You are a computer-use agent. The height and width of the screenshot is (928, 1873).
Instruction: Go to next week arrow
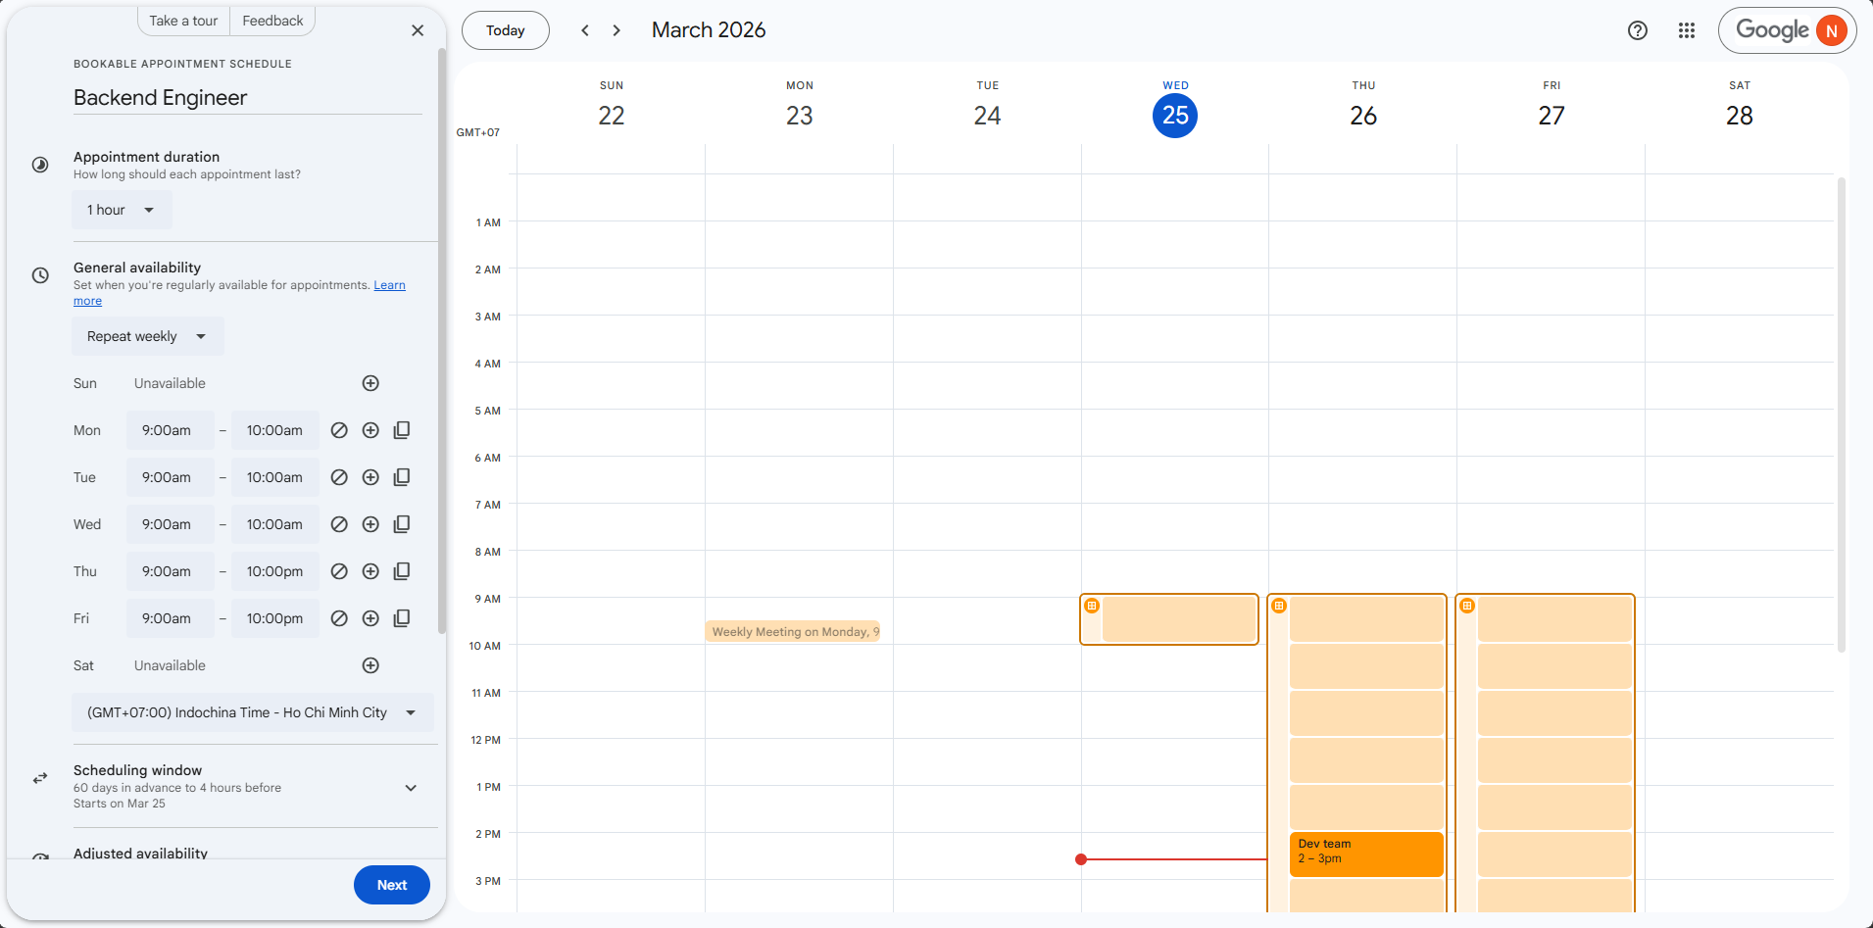(616, 30)
